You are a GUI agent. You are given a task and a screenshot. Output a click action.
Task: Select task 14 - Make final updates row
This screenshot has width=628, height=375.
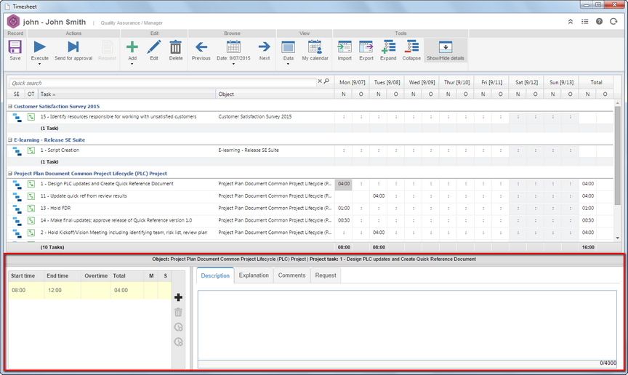(310, 220)
